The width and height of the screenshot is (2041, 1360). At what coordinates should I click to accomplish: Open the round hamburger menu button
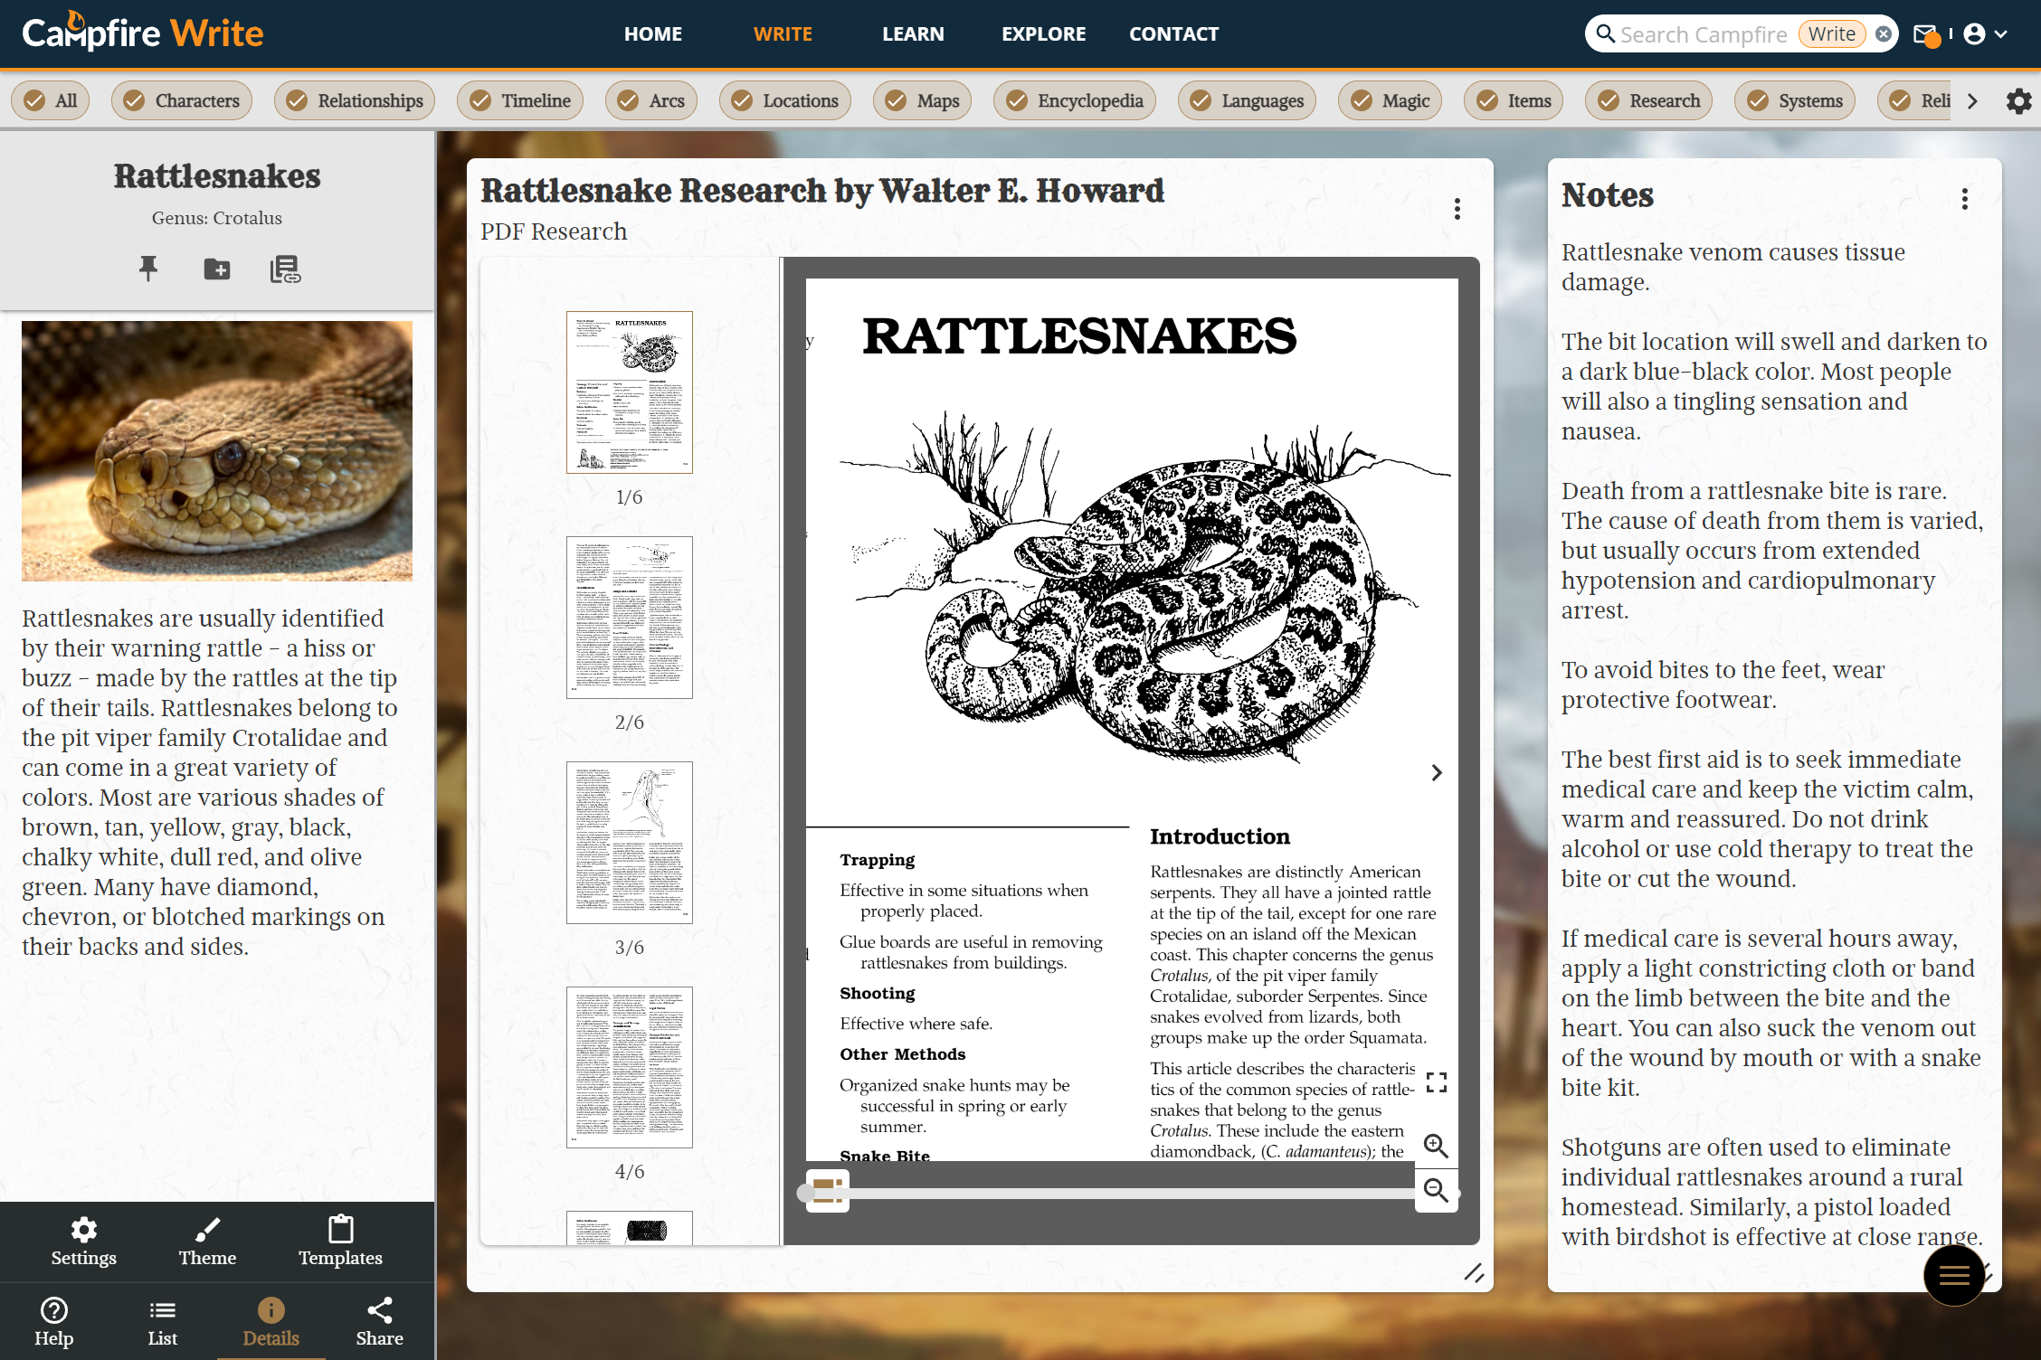click(x=1953, y=1275)
